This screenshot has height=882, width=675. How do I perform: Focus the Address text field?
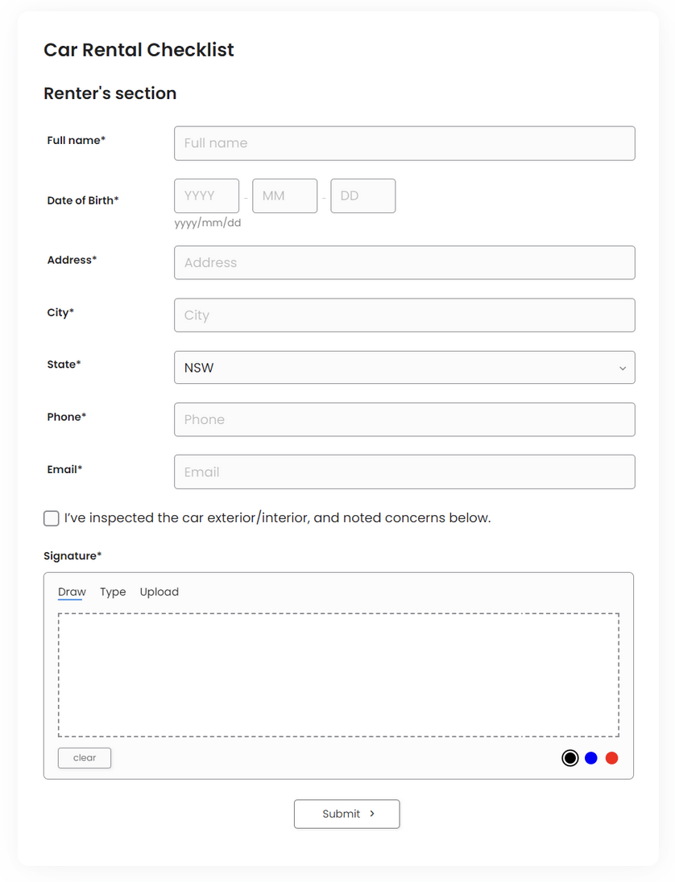404,262
